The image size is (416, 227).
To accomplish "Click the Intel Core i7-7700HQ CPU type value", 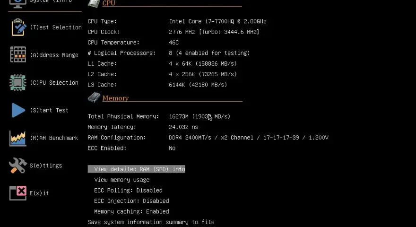I will 217,21.
